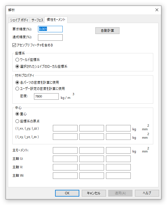Close the 解析 dialog window

point(157,10)
